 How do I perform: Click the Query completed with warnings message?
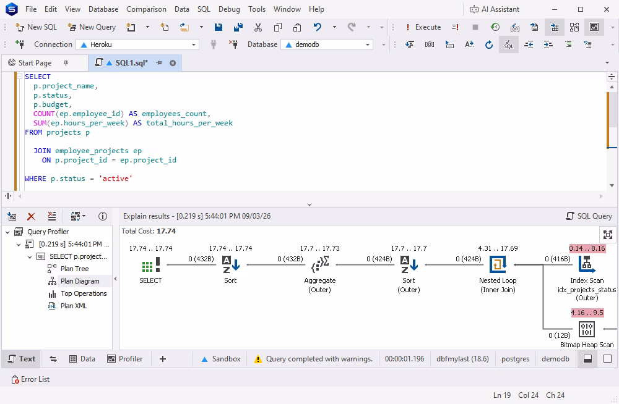point(313,359)
